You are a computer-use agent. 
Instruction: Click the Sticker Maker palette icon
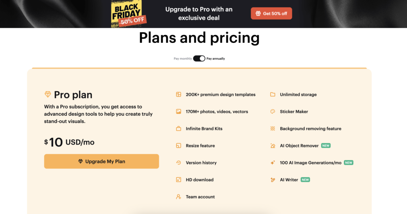[273, 112]
